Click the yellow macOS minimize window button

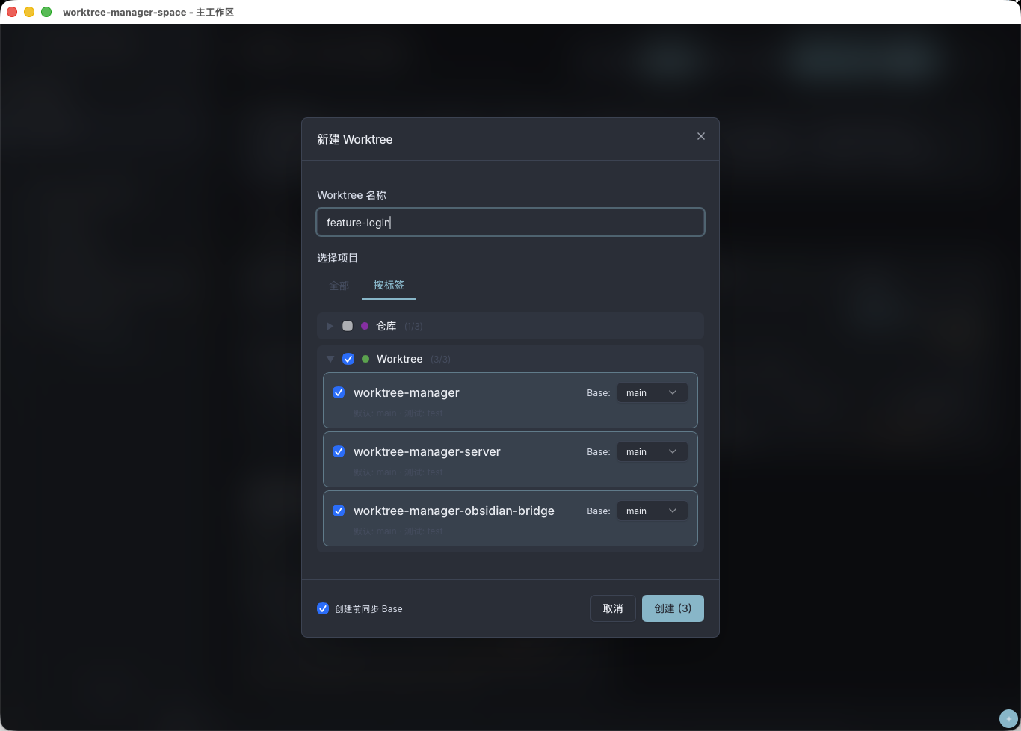tap(29, 12)
